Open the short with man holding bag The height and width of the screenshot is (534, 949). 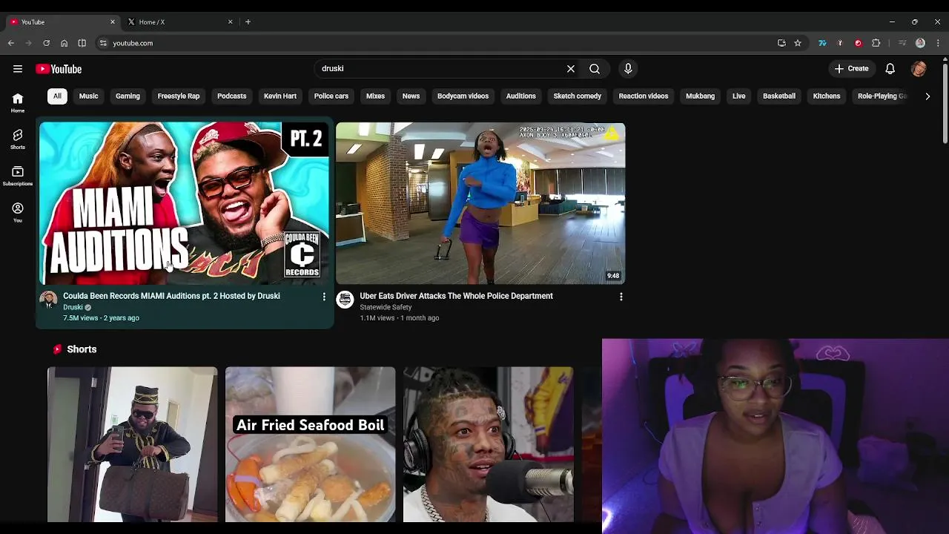pyautogui.click(x=133, y=444)
